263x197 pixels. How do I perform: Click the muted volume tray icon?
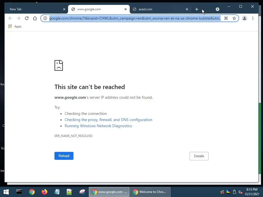point(240,192)
